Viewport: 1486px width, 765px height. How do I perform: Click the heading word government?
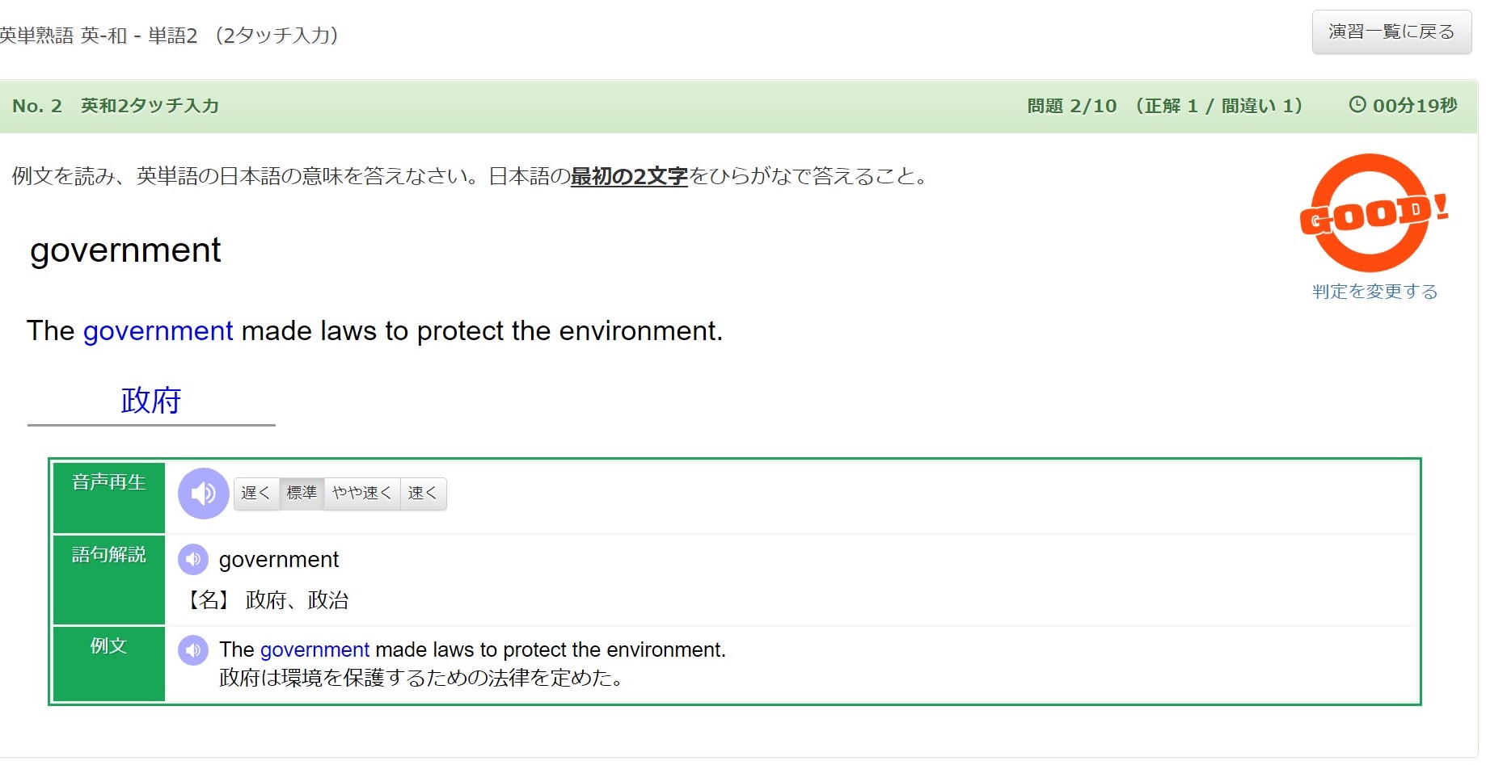(125, 251)
